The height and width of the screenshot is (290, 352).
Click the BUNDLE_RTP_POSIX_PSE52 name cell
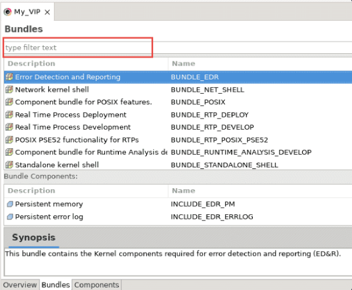[219, 140]
